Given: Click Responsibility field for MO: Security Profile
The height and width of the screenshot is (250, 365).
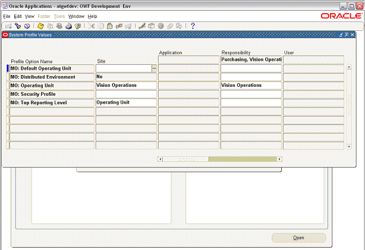Looking at the screenshot, I should pos(251,94).
